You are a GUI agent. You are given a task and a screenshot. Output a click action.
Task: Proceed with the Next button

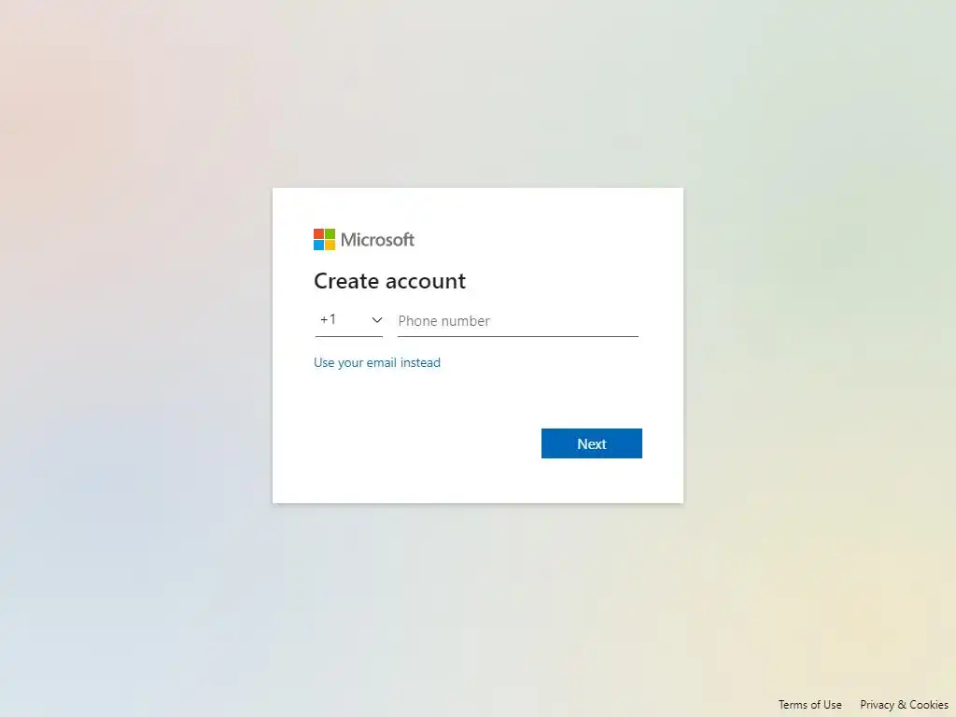click(591, 443)
